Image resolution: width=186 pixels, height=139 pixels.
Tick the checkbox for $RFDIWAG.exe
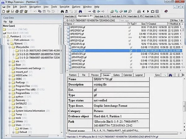[x=66, y=37]
